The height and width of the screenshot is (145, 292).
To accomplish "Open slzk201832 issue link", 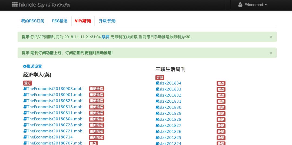I will click(x=168, y=95).
